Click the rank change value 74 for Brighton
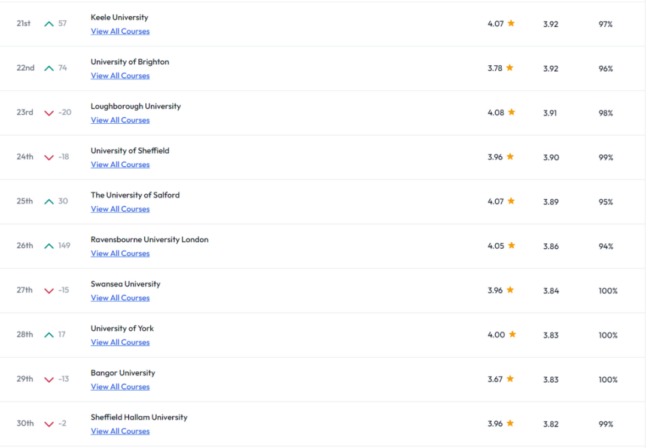Viewport: 646px width, 448px height. coord(62,68)
